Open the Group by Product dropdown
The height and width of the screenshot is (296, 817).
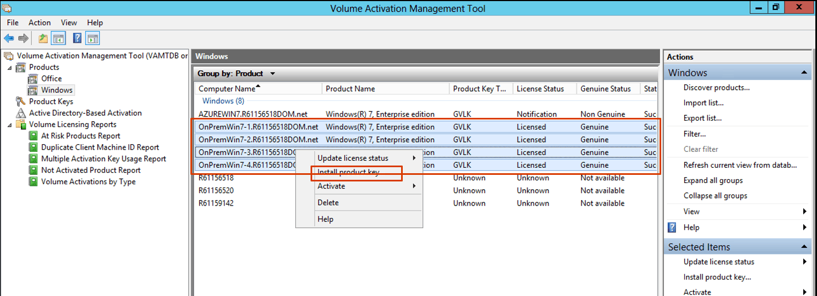[x=273, y=73]
